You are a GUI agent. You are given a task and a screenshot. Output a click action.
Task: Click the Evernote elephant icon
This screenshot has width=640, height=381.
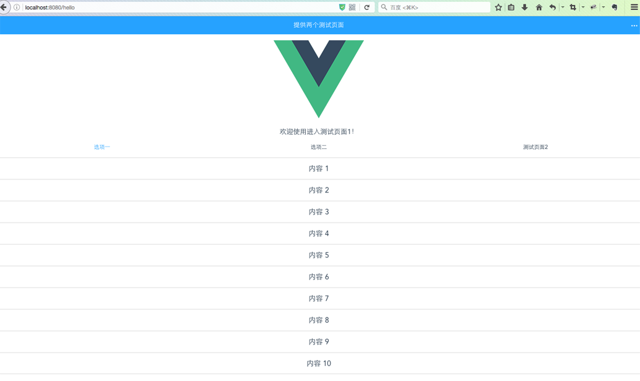coord(614,7)
